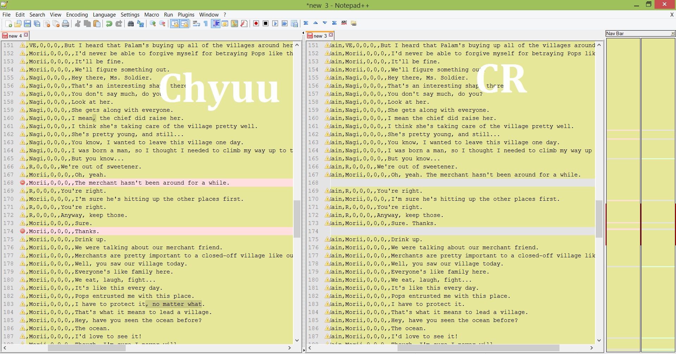
Task: Close the Nav Bar panel
Action: 673,33
